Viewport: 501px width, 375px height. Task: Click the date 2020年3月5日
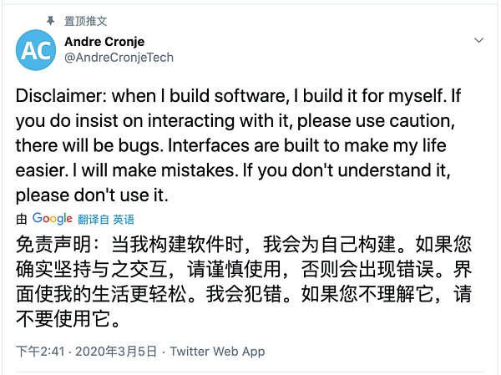point(114,352)
